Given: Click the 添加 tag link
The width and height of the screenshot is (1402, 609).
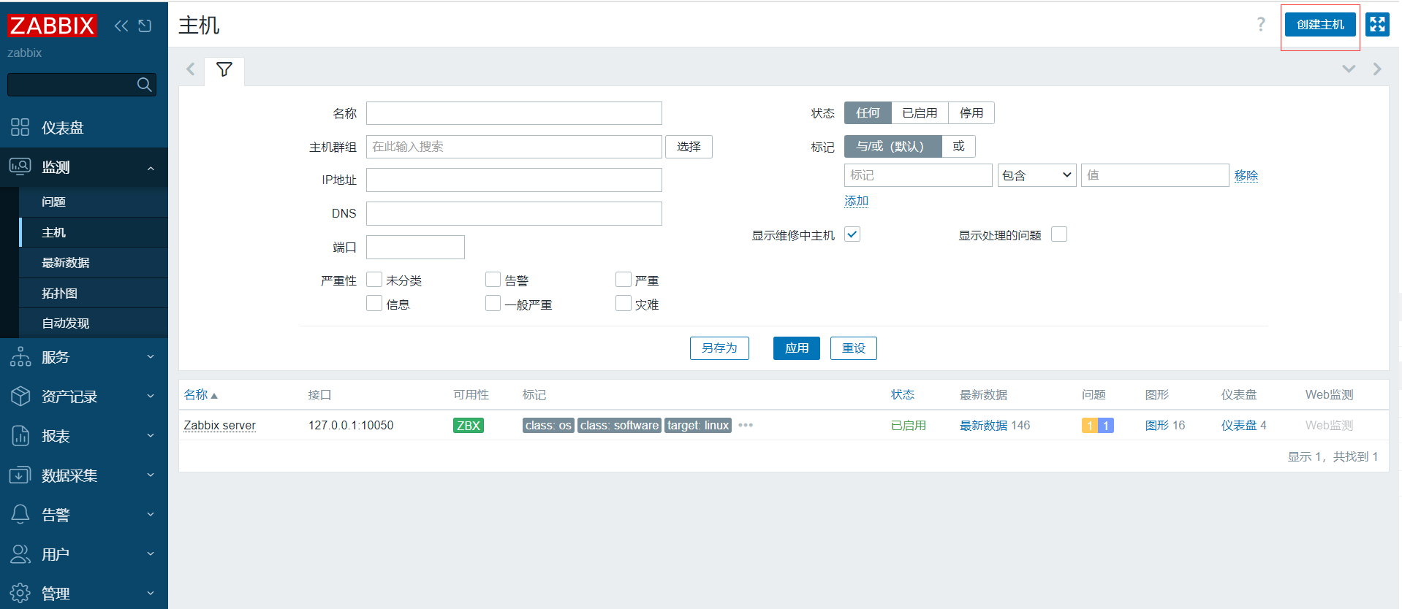Looking at the screenshot, I should (857, 201).
